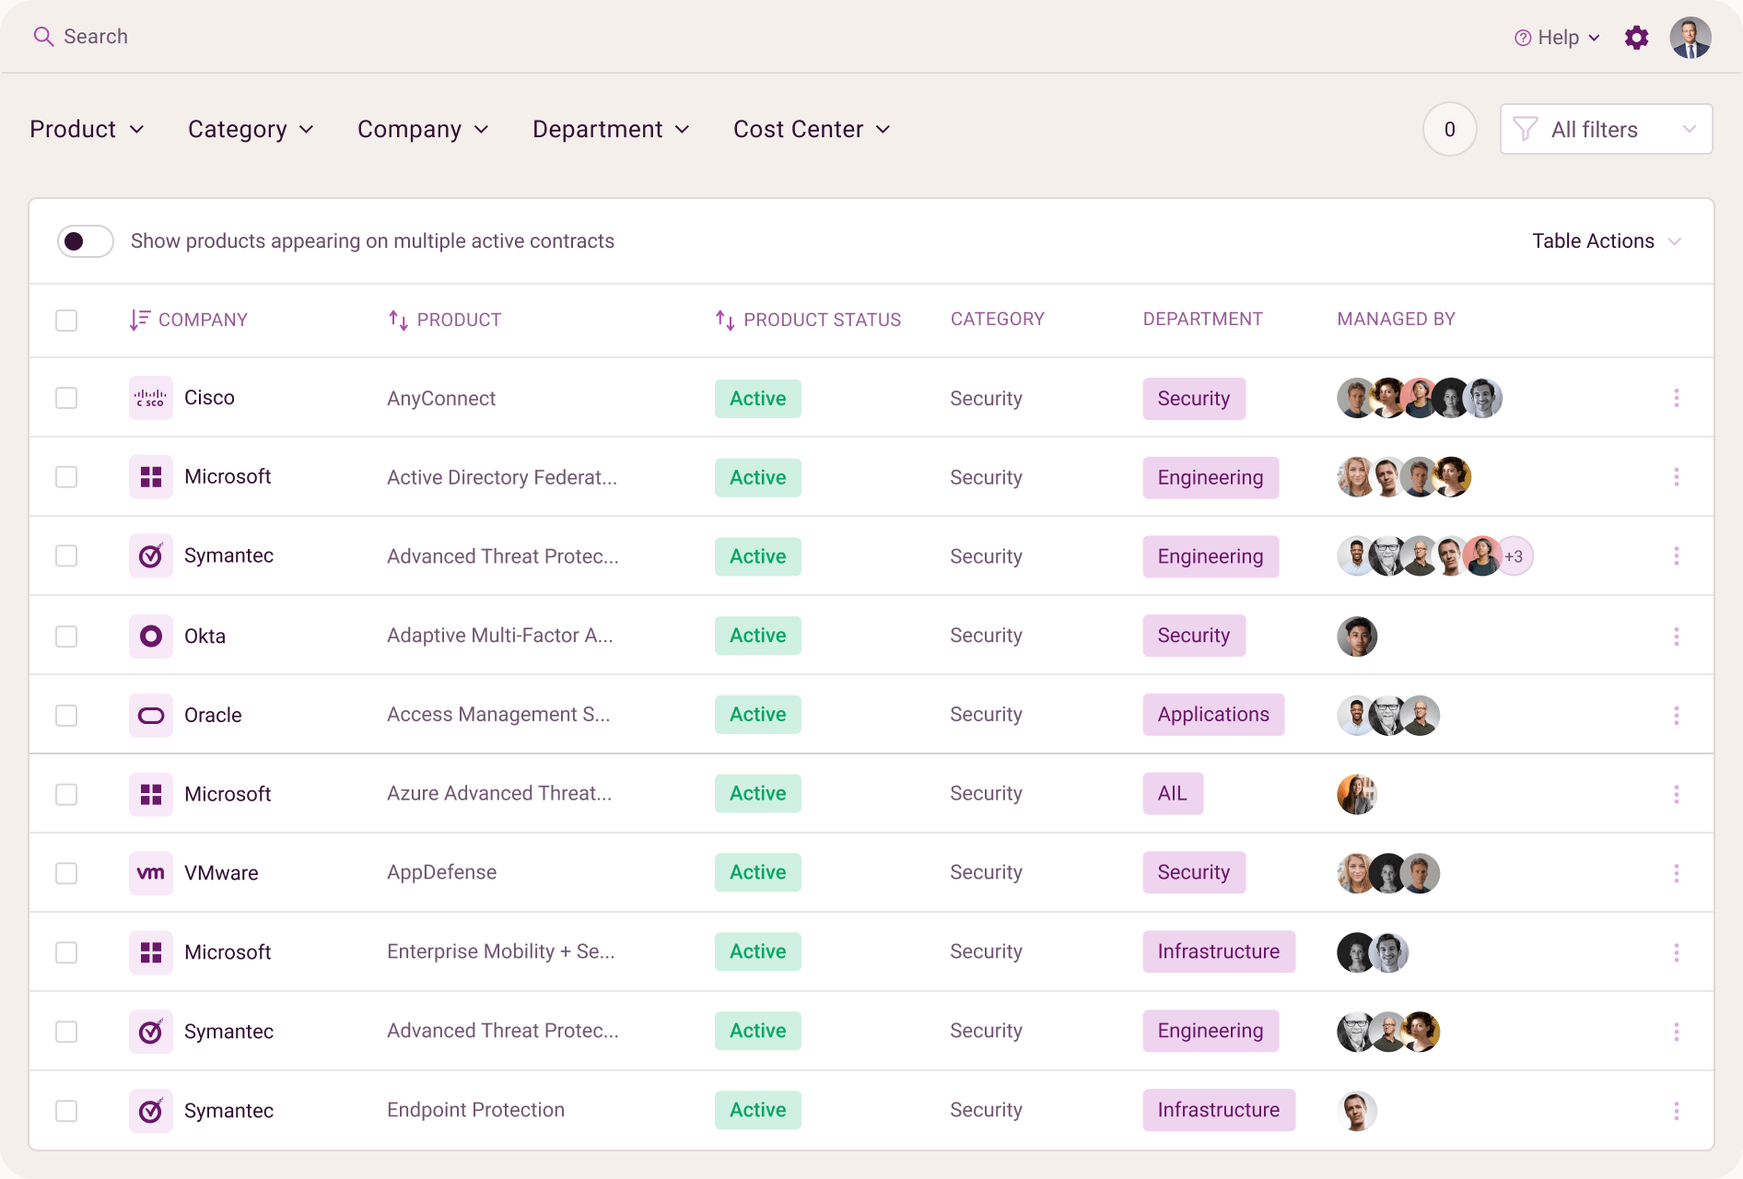Expand the All filters dropdown
This screenshot has height=1179, width=1743.
click(x=1606, y=129)
